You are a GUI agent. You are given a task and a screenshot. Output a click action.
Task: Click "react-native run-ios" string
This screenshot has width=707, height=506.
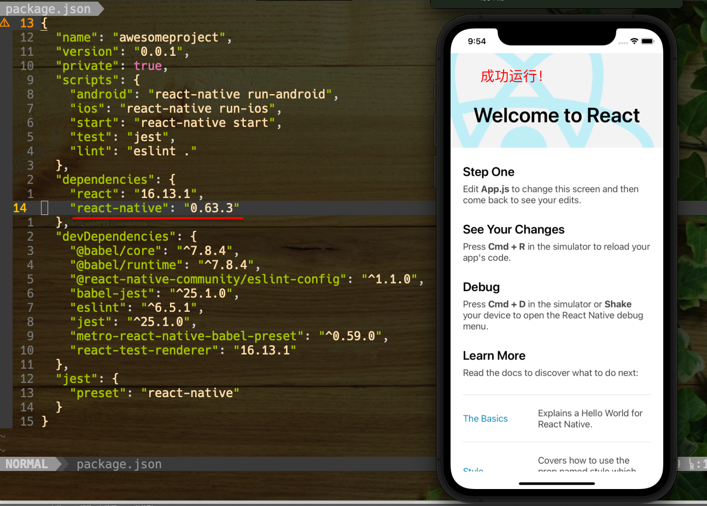(197, 108)
